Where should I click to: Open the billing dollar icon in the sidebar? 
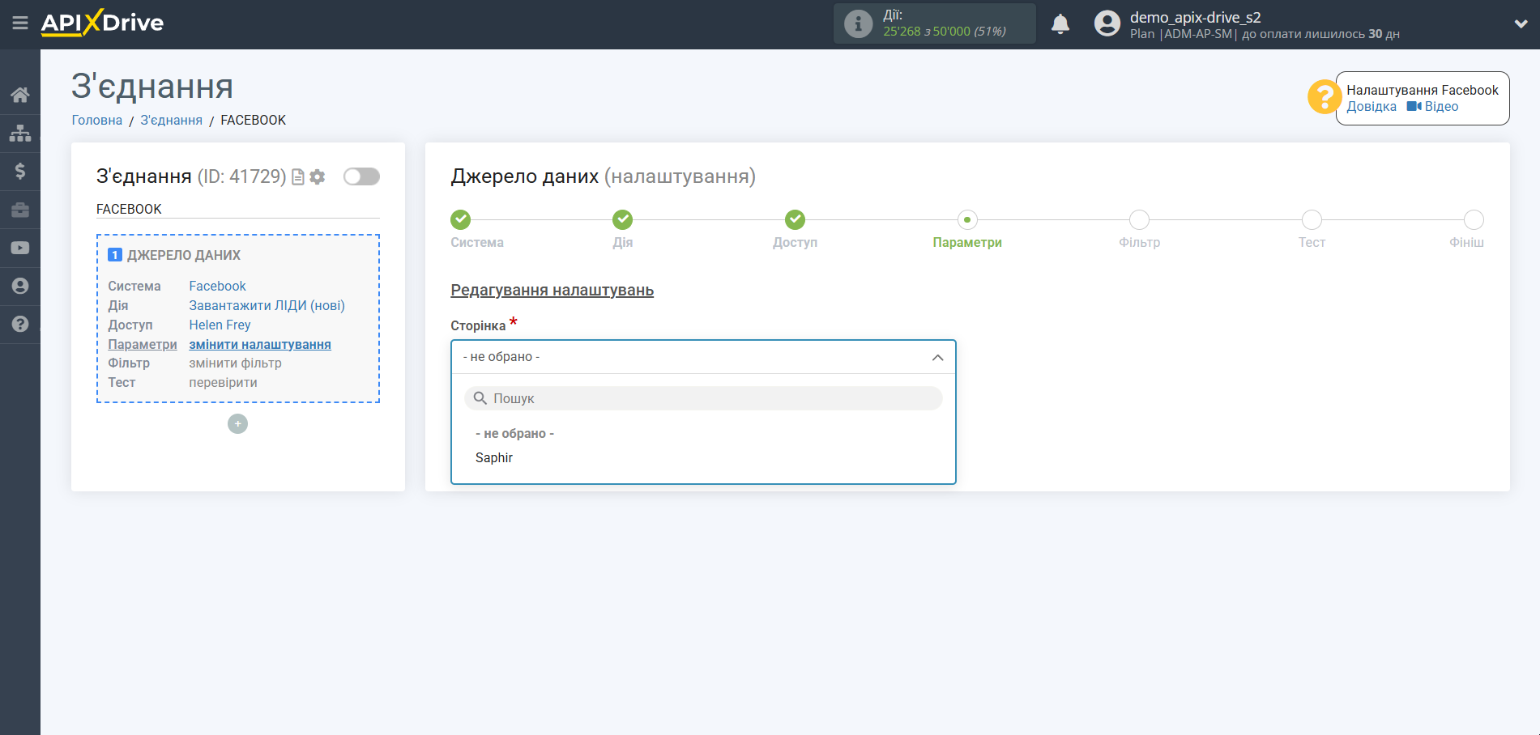pyautogui.click(x=20, y=171)
